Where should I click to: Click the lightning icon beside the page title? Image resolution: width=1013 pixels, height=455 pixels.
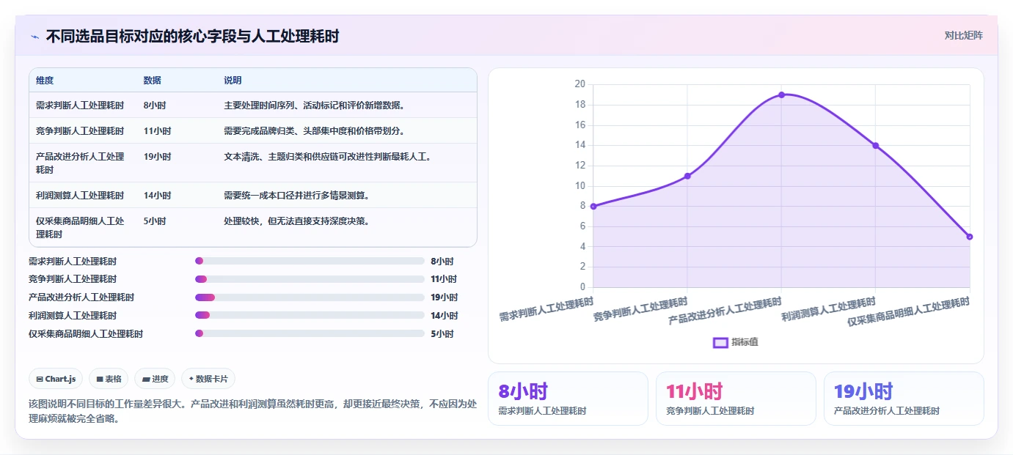pyautogui.click(x=34, y=37)
